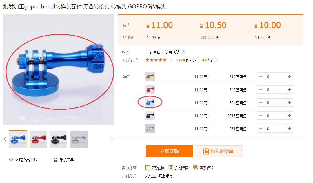Select the gold color swatch
The width and height of the screenshot is (313, 183).
[x=150, y=76]
